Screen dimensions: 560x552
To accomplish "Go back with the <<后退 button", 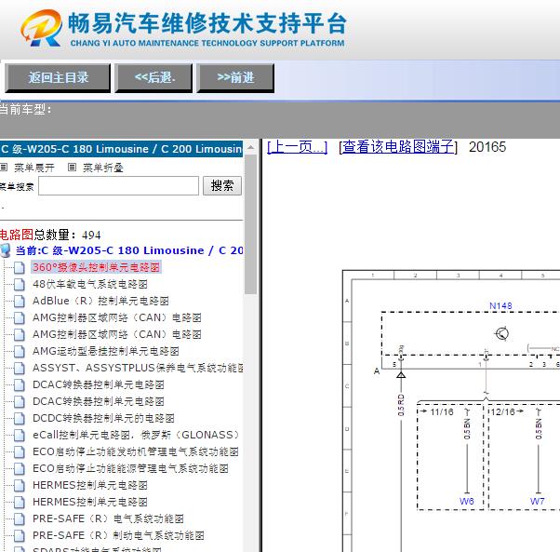I will (153, 78).
